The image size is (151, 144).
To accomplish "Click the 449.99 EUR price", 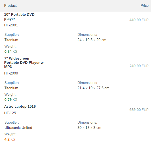I will coord(139,20).
